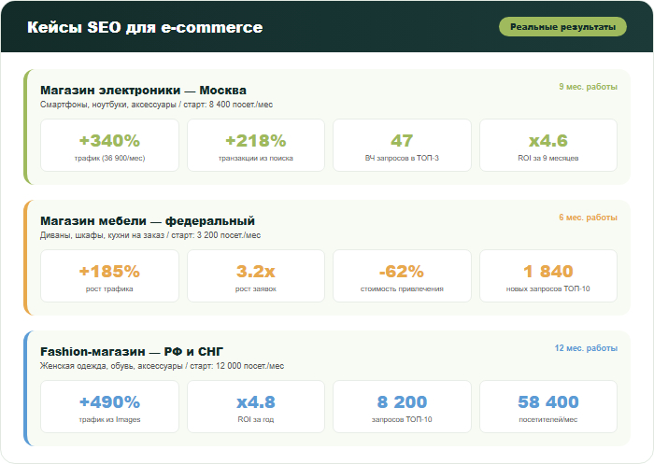Screen dimensions: 654x464
Task: Open the «Магазин электроники — Москва» case title
Action: [x=143, y=91]
